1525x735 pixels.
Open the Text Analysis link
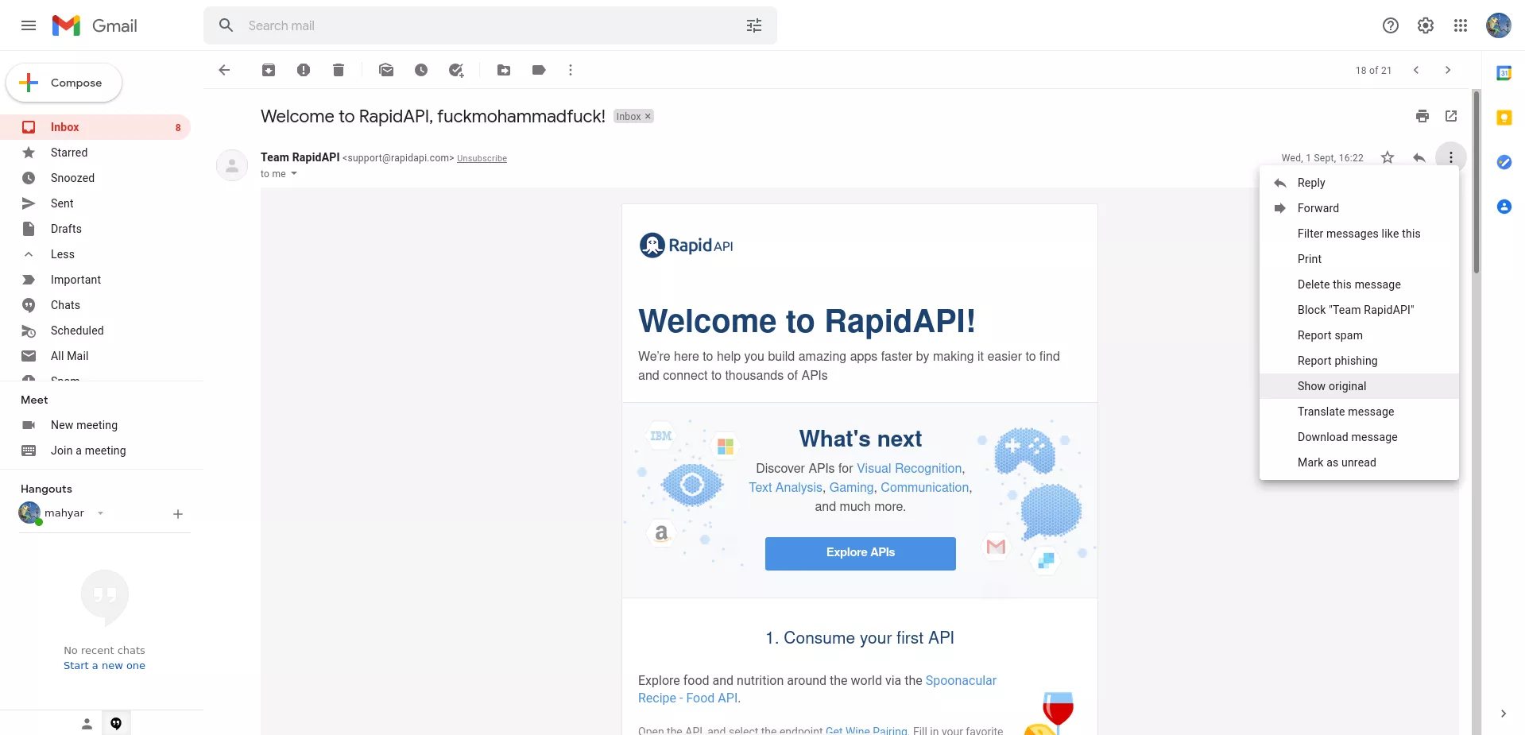coord(785,488)
